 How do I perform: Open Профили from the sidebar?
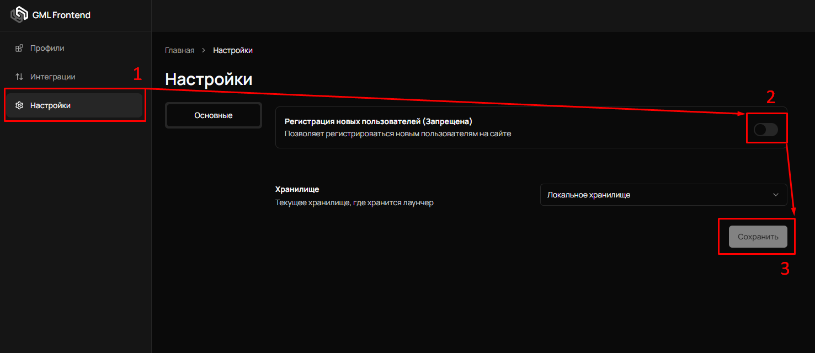(x=49, y=48)
